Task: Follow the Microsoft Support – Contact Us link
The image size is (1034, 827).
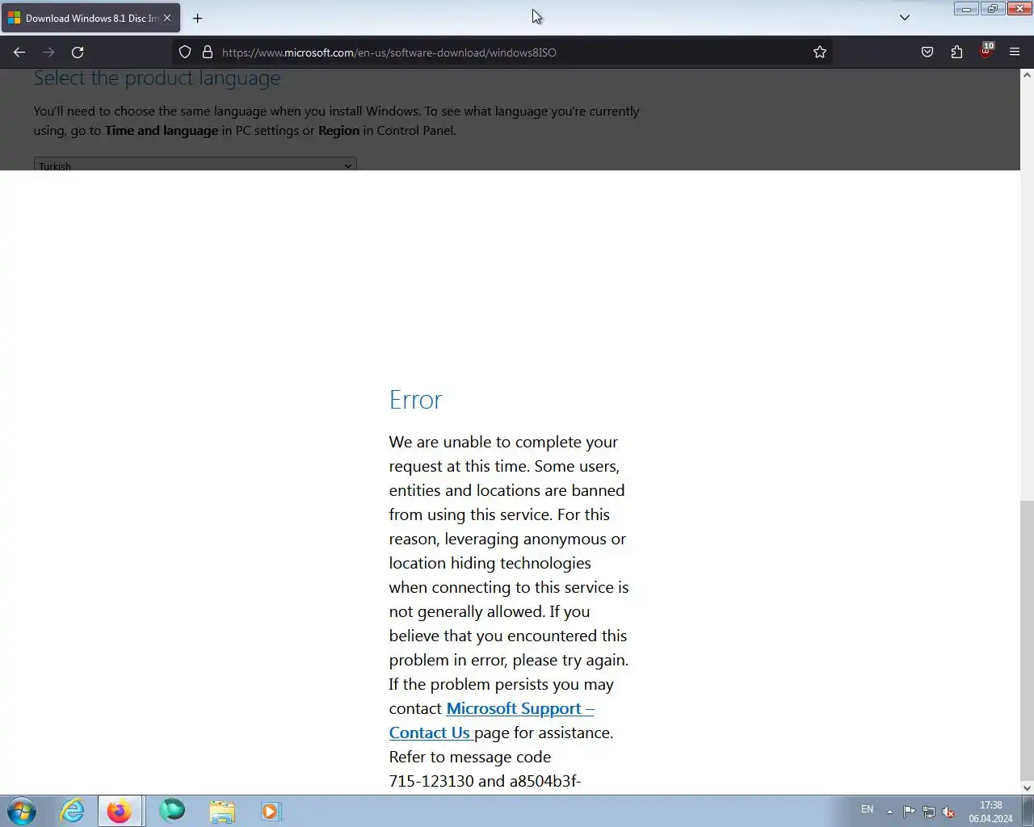Action: pos(491,720)
